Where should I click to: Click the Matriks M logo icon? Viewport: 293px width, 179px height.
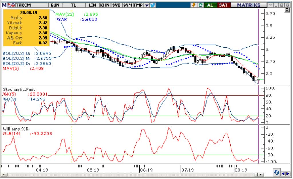4,5
